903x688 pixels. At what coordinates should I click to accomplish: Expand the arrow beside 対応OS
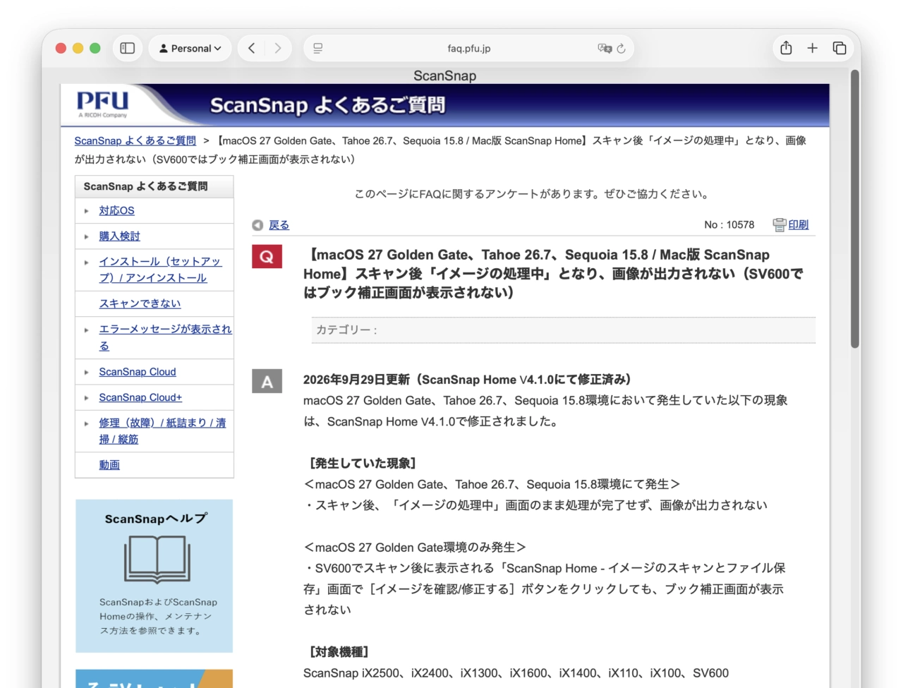[86, 211]
